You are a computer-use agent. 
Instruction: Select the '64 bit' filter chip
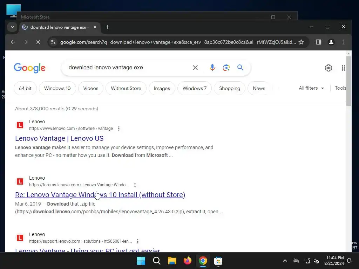pyautogui.click(x=25, y=88)
